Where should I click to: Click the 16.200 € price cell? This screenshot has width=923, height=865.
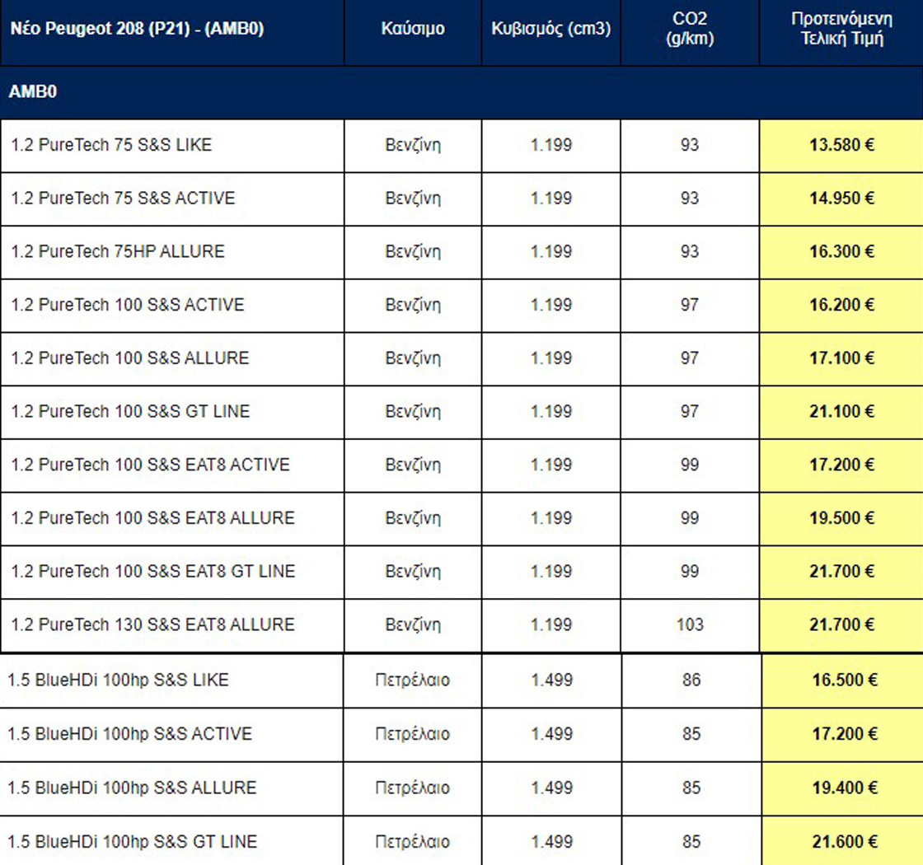841,304
